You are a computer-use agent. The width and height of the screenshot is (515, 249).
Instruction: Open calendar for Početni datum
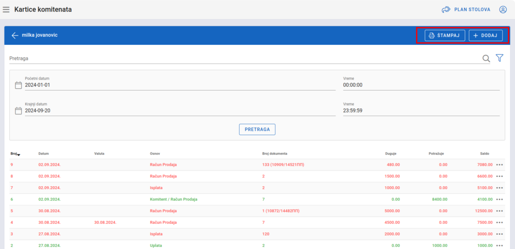point(18,85)
